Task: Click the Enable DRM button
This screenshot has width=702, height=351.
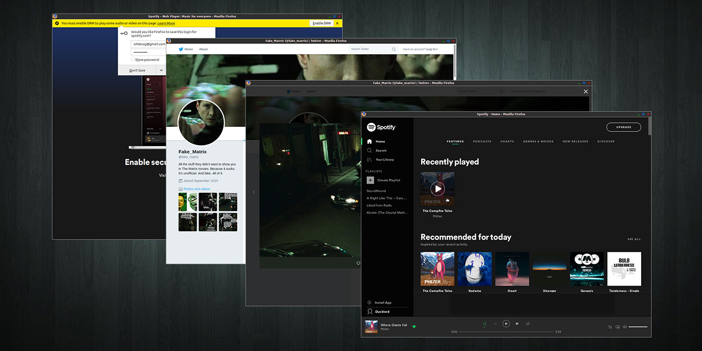Action: click(x=321, y=23)
